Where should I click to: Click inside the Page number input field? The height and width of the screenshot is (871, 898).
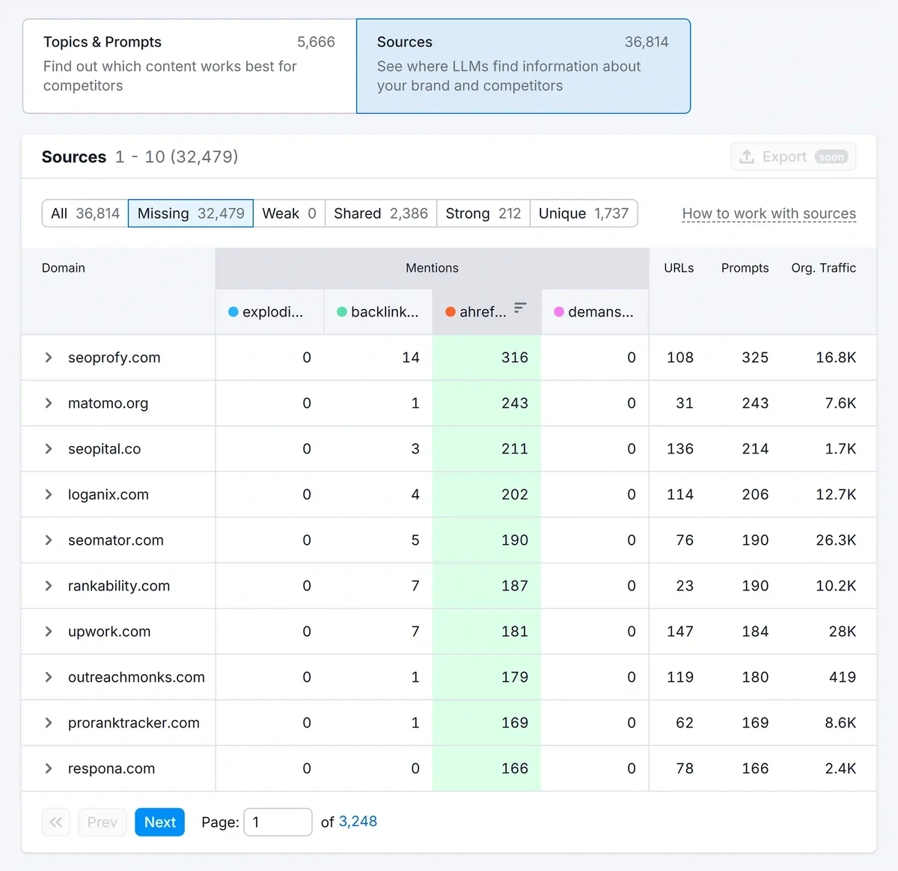tap(278, 822)
